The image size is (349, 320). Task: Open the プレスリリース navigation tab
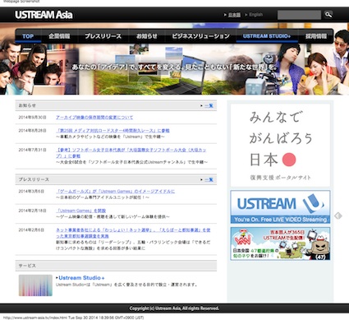tap(103, 36)
